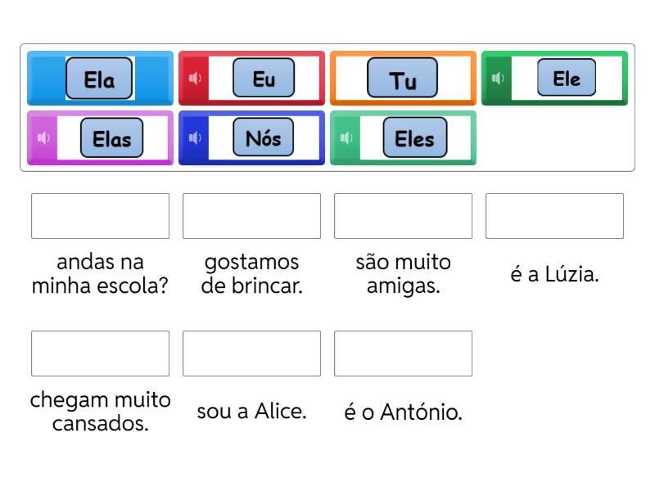
Task: Click the speaker icon on Ele tile
Action: (x=498, y=79)
